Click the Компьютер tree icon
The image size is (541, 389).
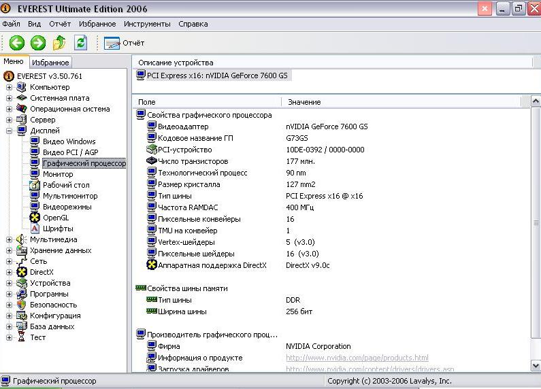pos(22,87)
